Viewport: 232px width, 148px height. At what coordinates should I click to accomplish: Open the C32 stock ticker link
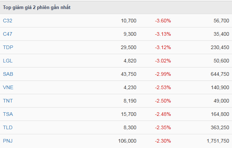pyautogui.click(x=8, y=21)
